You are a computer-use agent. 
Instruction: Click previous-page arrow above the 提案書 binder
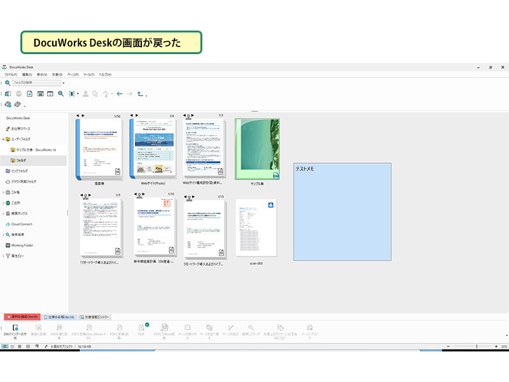coord(78,116)
